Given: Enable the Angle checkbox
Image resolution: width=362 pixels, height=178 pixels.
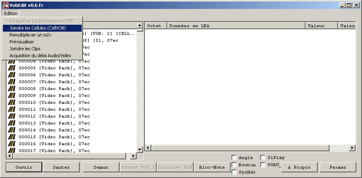Looking at the screenshot, I should (x=234, y=158).
